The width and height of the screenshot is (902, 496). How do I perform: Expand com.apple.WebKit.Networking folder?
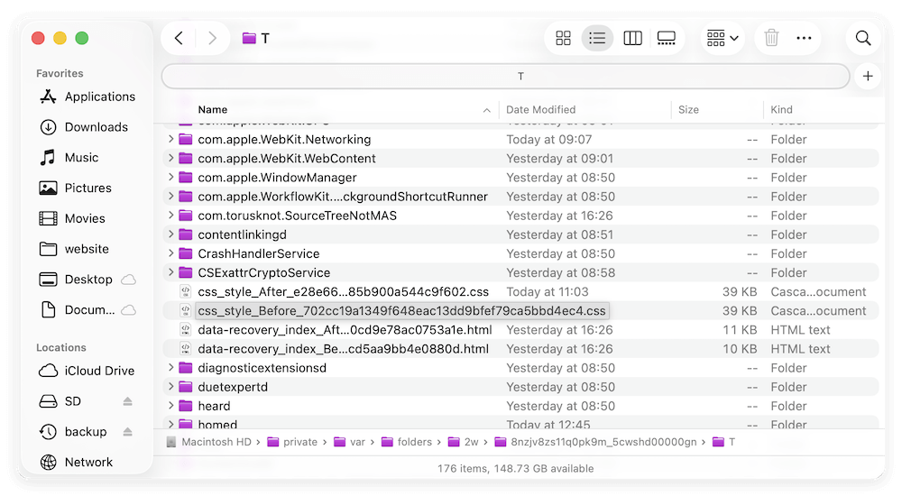(x=170, y=139)
